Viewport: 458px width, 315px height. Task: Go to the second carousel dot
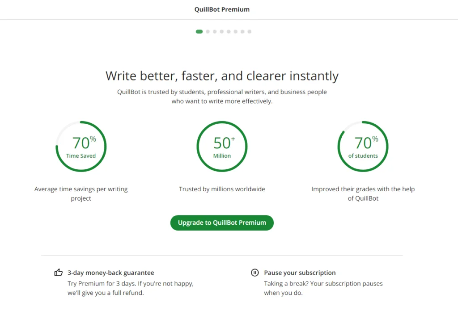[208, 31]
